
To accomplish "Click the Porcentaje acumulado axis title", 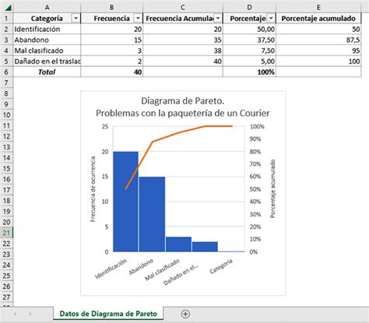I will (272, 188).
